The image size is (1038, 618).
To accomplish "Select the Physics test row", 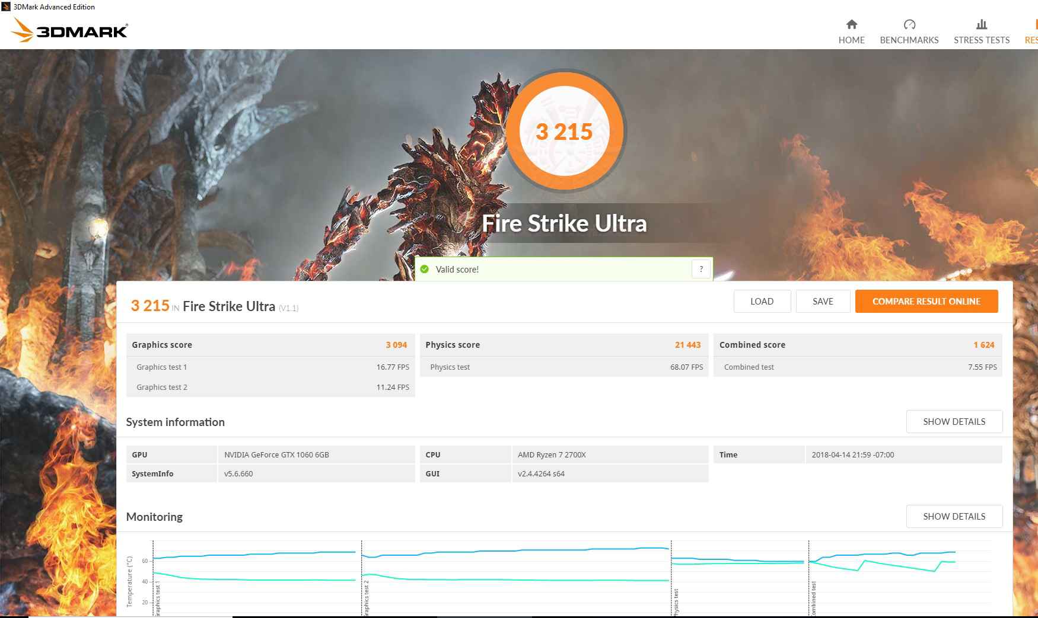I will click(x=564, y=367).
